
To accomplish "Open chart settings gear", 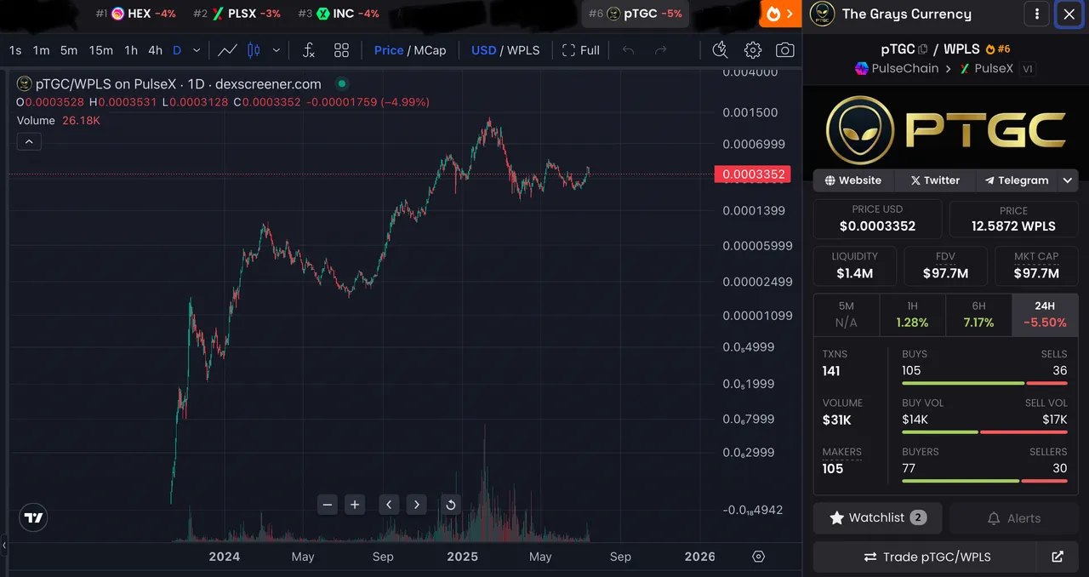I will click(x=753, y=50).
